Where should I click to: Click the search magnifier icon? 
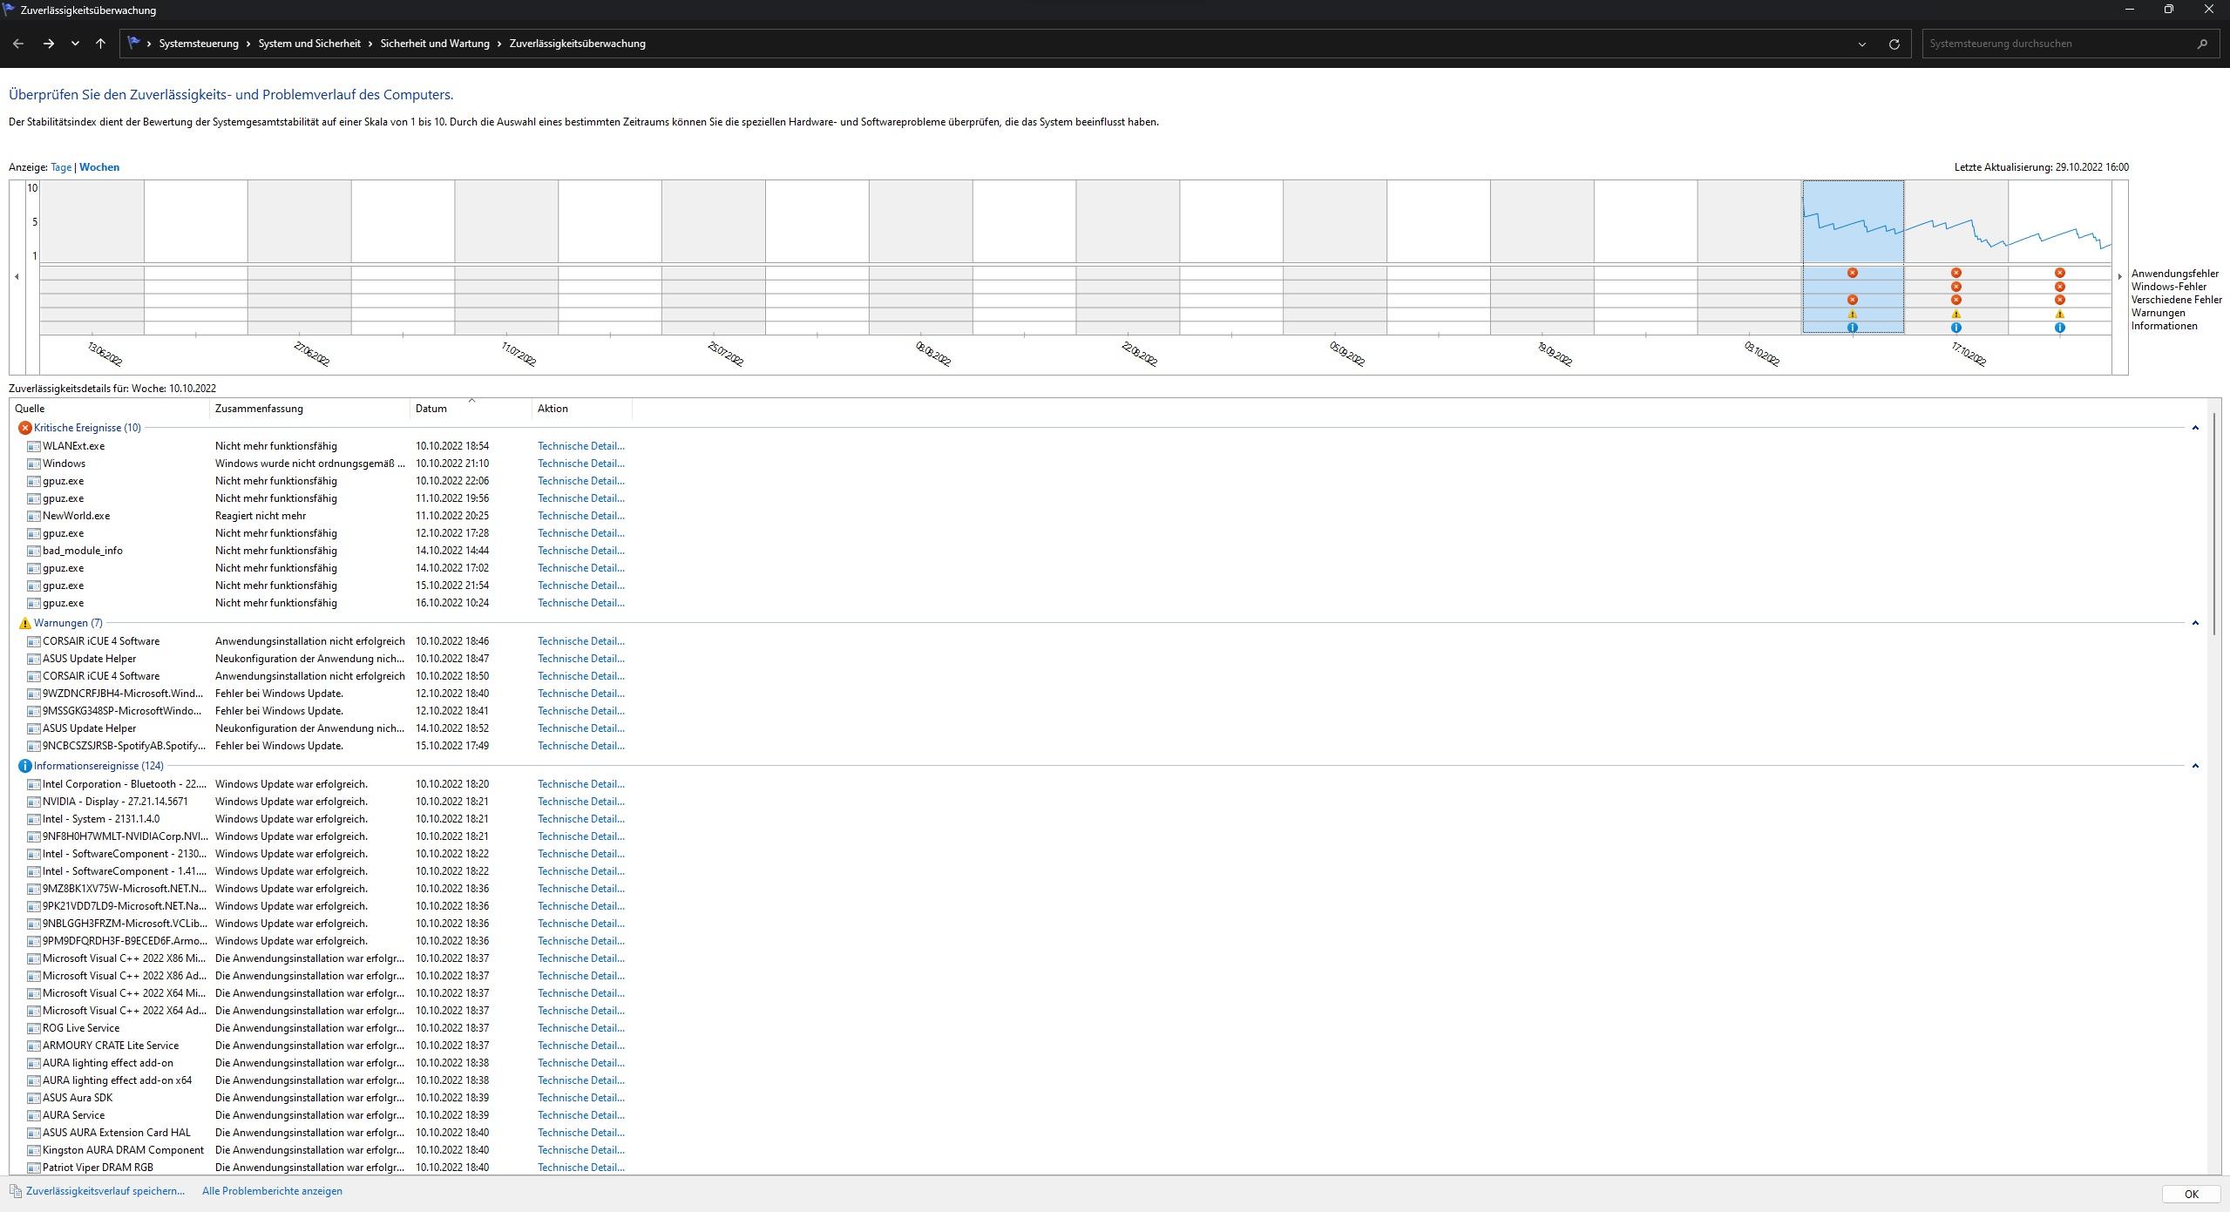[x=2202, y=44]
